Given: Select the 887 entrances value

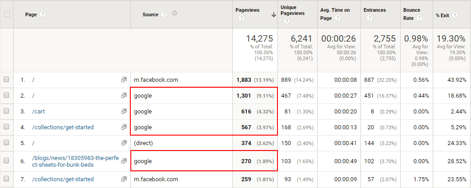Looking at the screenshot, I should click(x=369, y=80).
